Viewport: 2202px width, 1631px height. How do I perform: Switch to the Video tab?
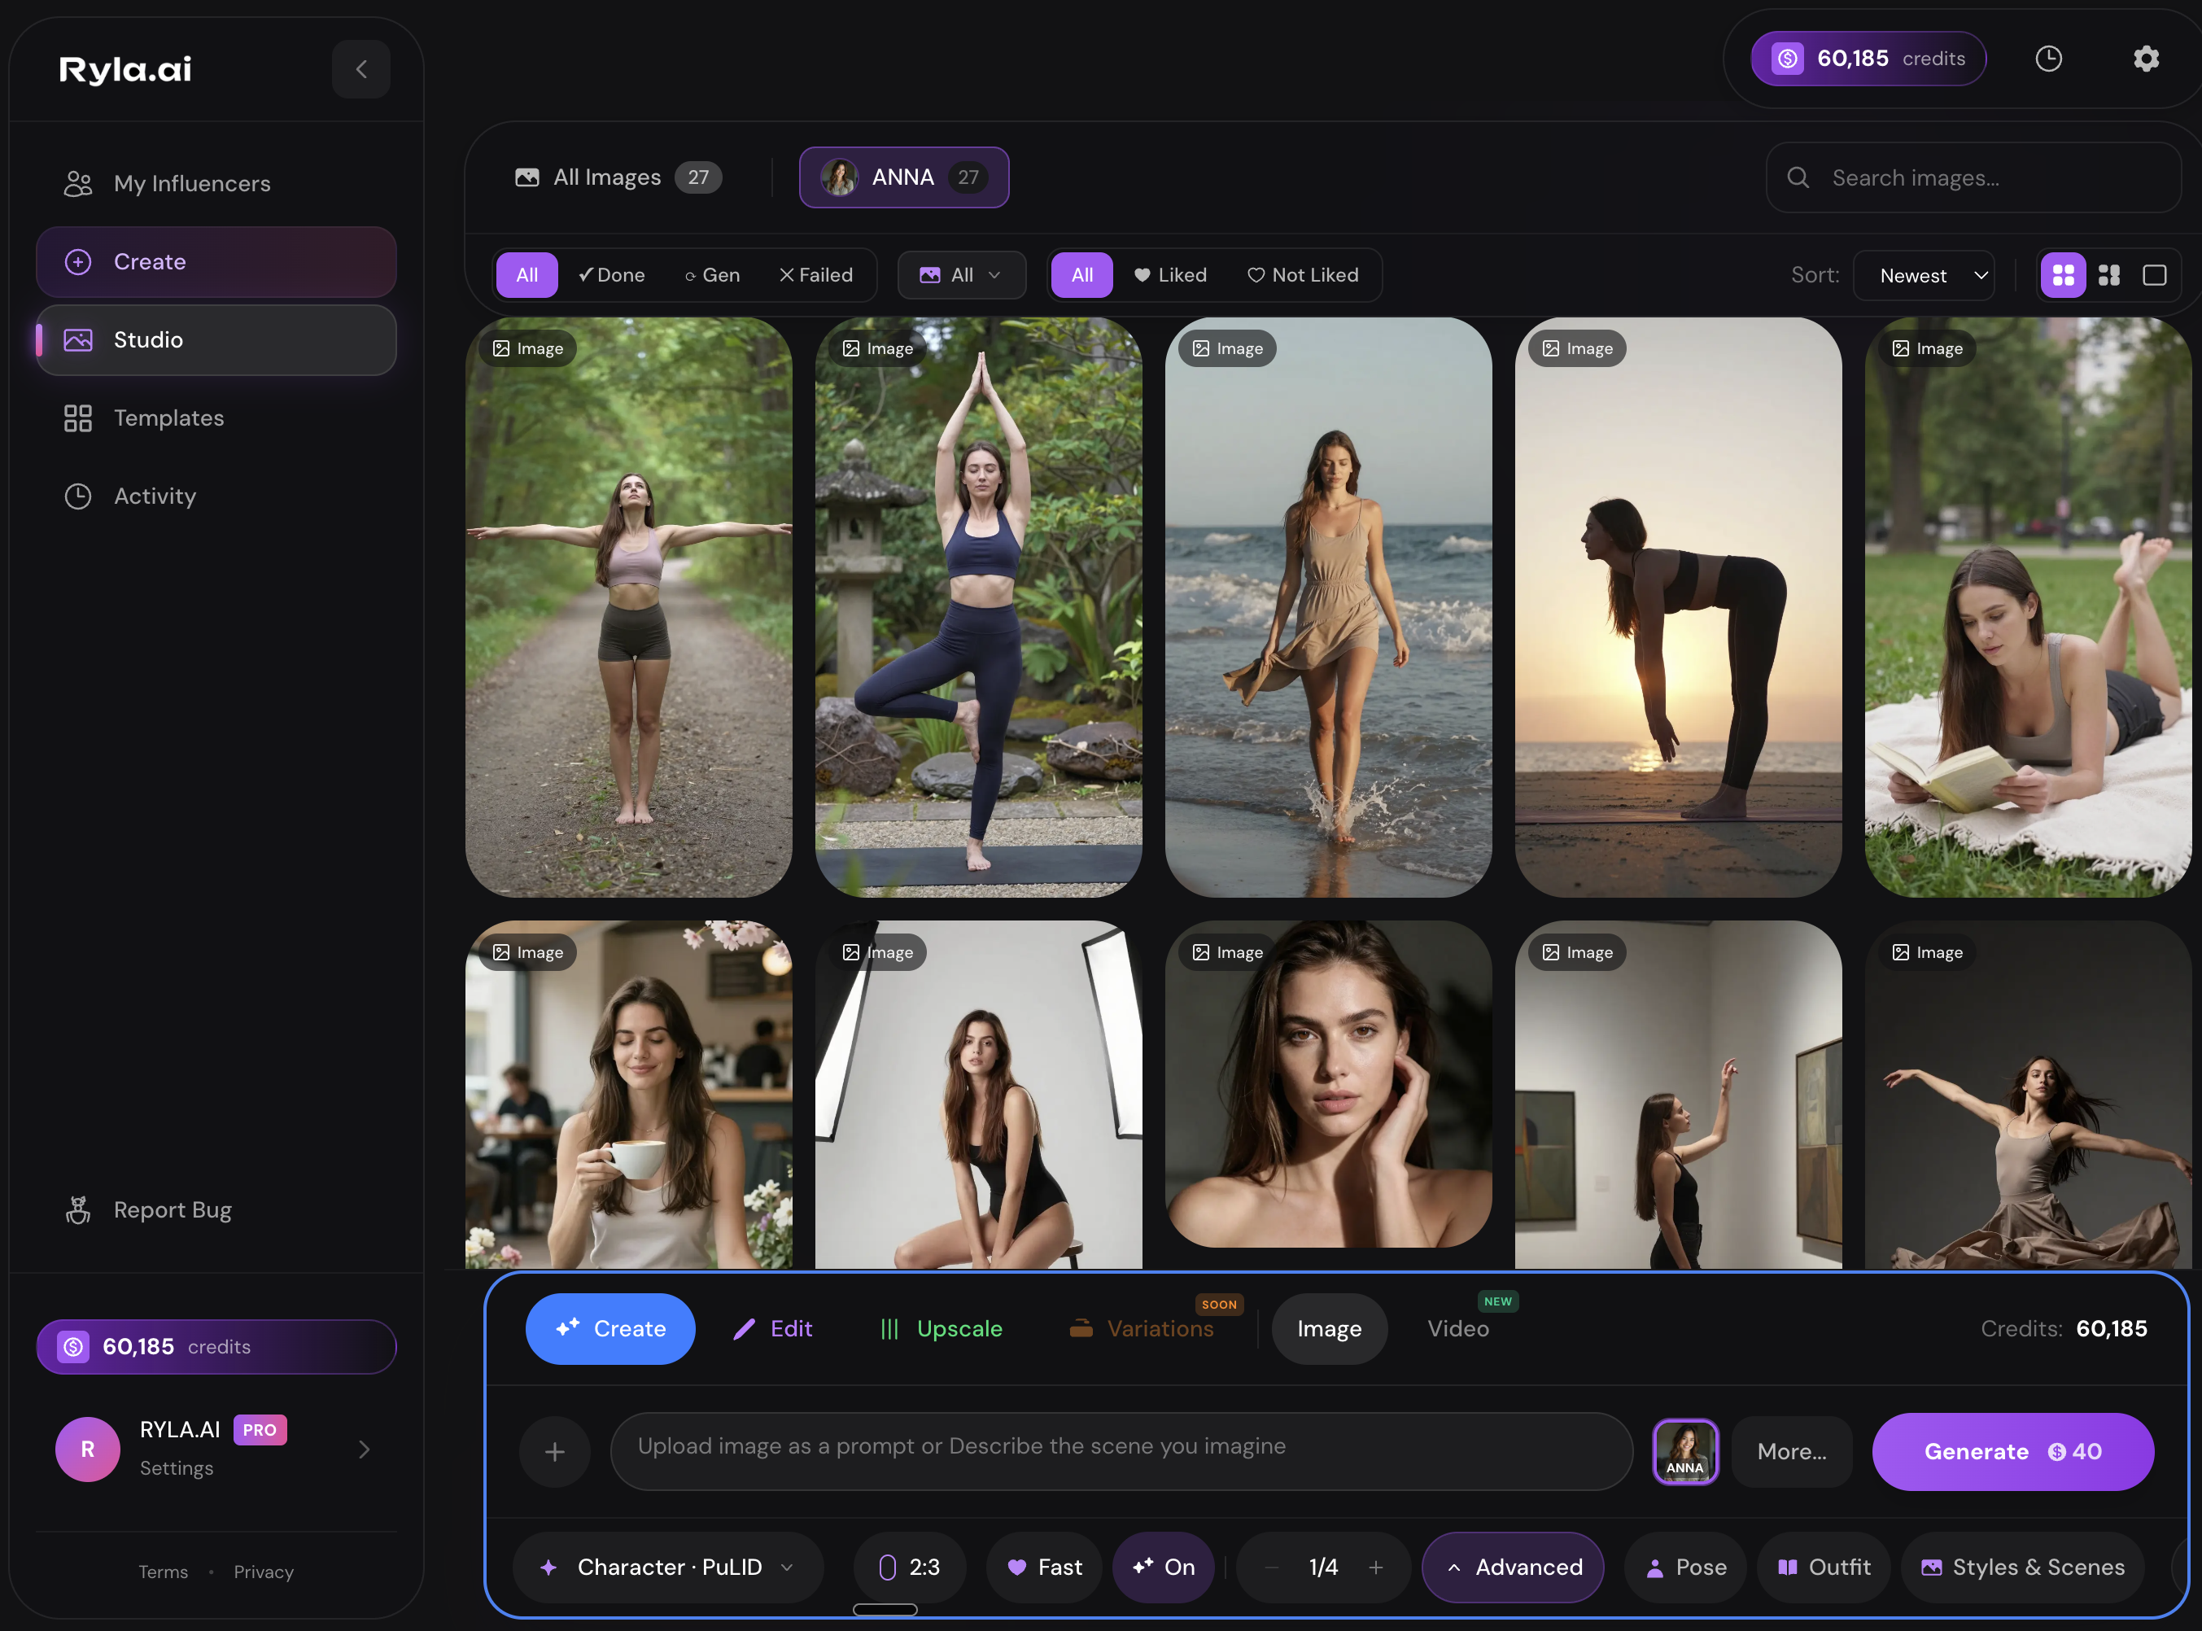coord(1457,1328)
